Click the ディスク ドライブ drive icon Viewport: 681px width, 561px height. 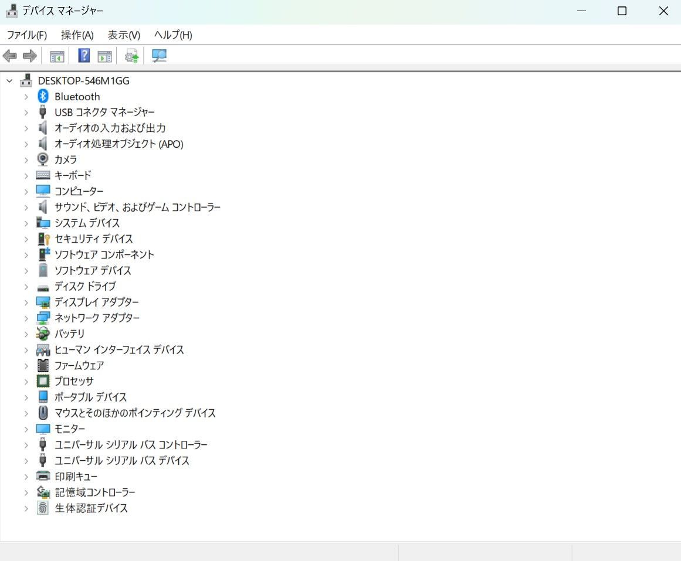tap(43, 287)
